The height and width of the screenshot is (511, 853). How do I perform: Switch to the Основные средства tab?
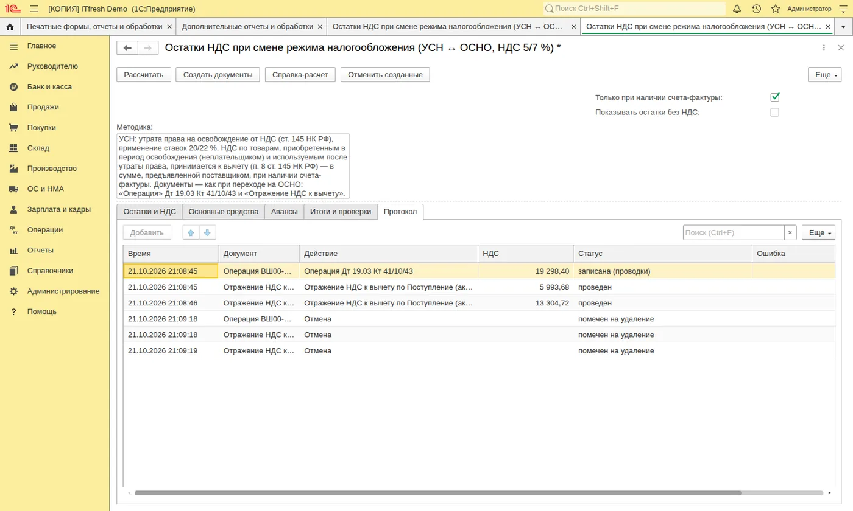224,212
